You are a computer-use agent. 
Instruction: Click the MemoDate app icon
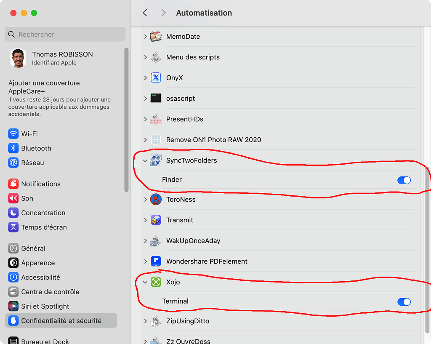tap(156, 36)
